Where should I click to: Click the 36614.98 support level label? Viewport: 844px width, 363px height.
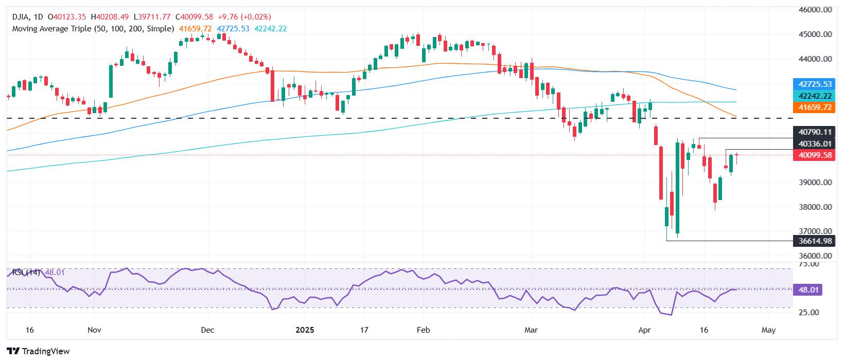tap(813, 241)
